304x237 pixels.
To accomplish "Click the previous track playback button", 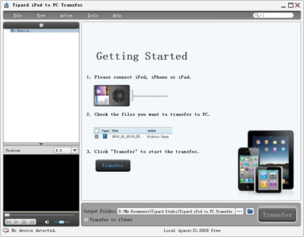I will [x=9, y=222].
